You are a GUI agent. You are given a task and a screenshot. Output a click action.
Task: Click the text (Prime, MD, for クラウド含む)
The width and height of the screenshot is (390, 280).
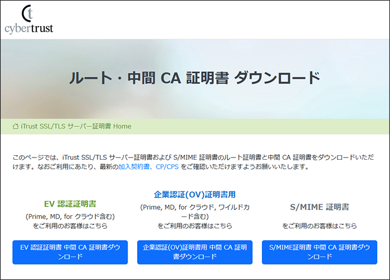click(x=70, y=217)
